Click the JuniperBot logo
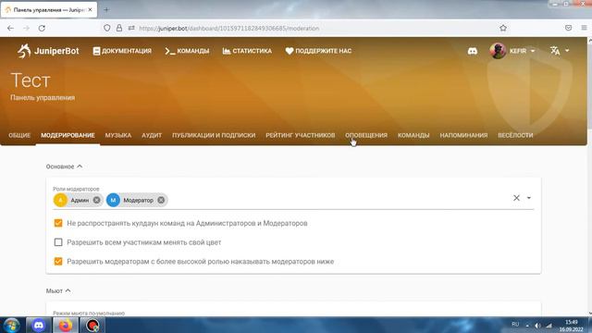Screen dimensions: 592x333 pos(48,51)
